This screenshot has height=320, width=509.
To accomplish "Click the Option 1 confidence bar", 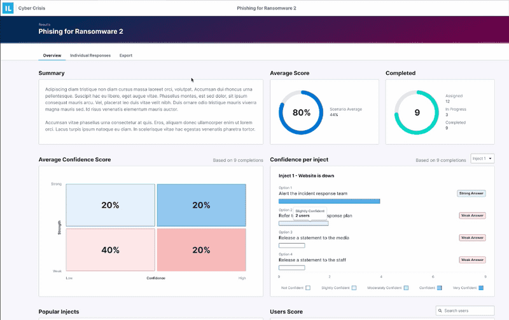I will pyautogui.click(x=329, y=201).
